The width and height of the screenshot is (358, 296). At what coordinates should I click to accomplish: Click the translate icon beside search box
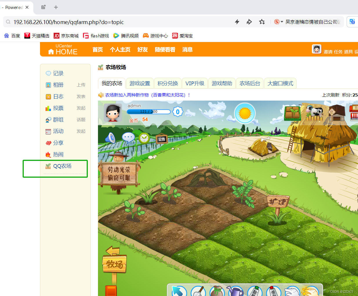(352, 22)
